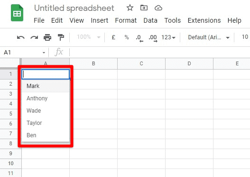The height and width of the screenshot is (177, 250).
Task: Open the File menu
Action: (x=39, y=20)
